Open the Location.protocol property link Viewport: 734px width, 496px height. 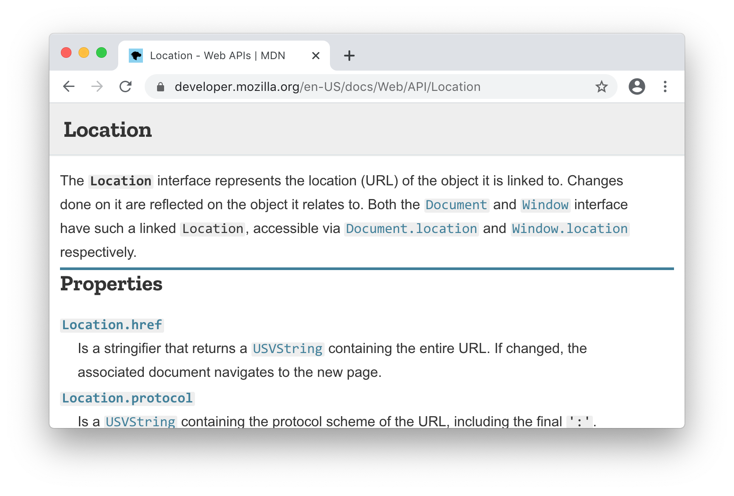pyautogui.click(x=127, y=398)
